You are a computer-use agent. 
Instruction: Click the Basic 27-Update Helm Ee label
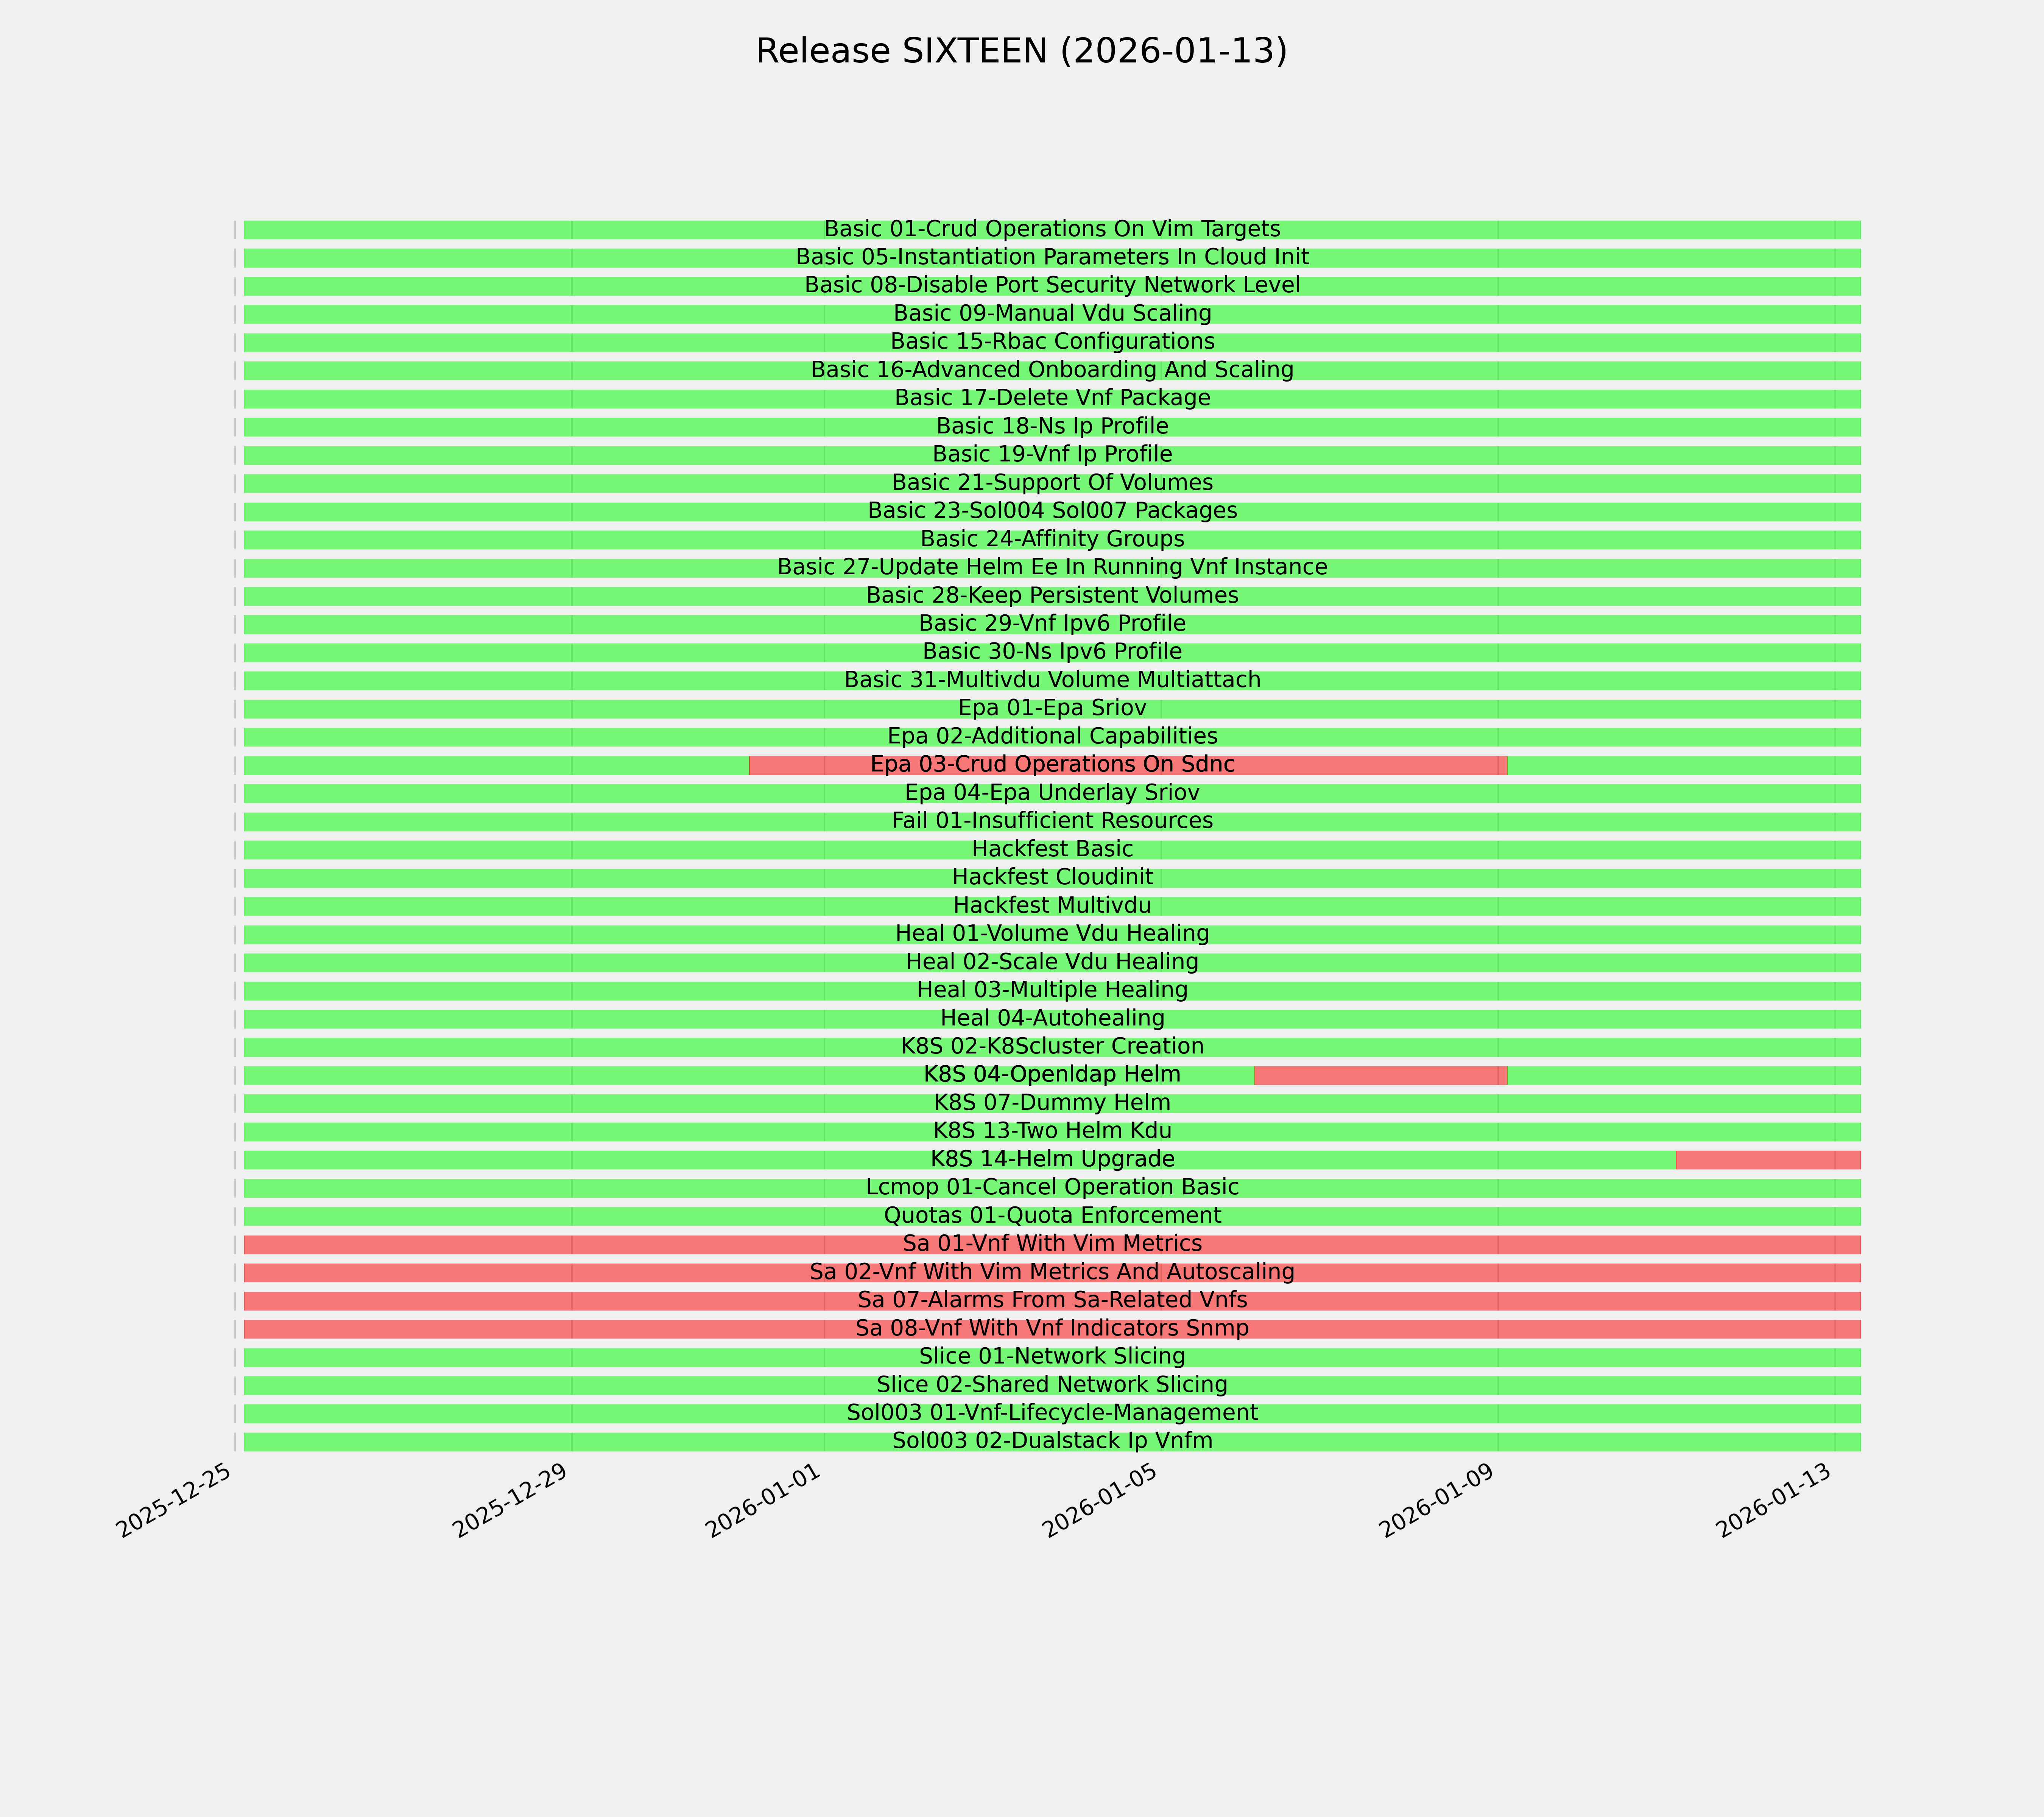coord(1052,568)
